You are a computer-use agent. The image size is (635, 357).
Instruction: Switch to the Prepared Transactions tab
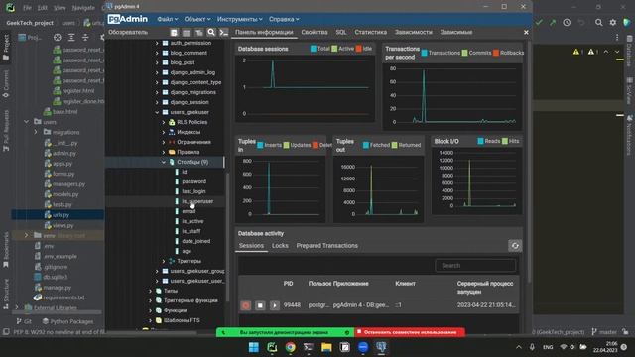click(x=326, y=246)
